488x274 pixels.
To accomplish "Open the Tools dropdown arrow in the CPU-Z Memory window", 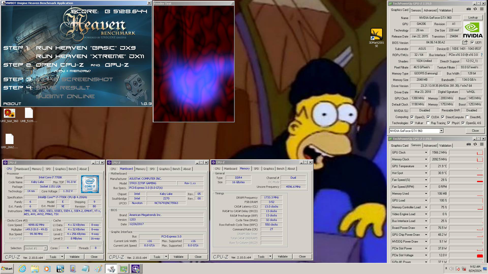I will [270, 256].
